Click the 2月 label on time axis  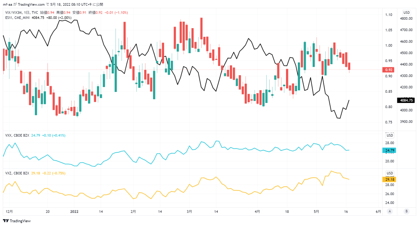point(133,212)
